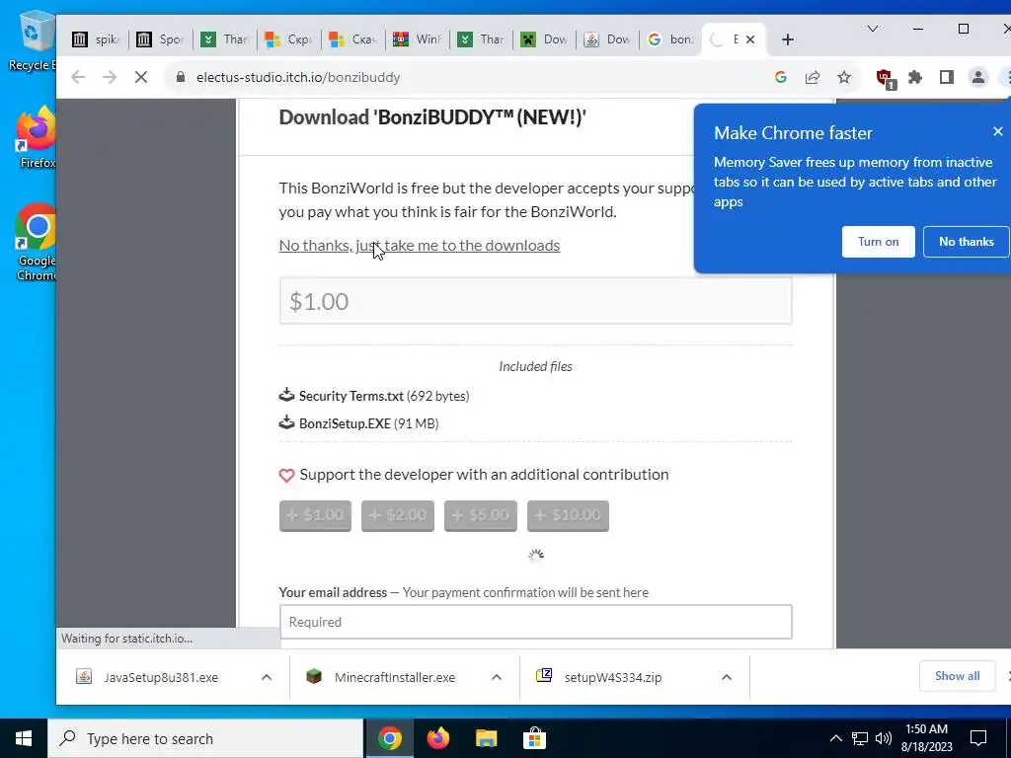Switch to the 'Spor' tab
The image size is (1011, 758).
pos(161,39)
